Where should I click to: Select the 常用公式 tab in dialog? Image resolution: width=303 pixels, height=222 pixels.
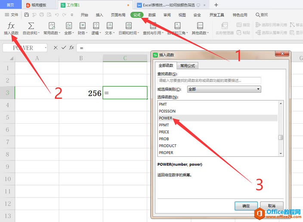coord(188,66)
